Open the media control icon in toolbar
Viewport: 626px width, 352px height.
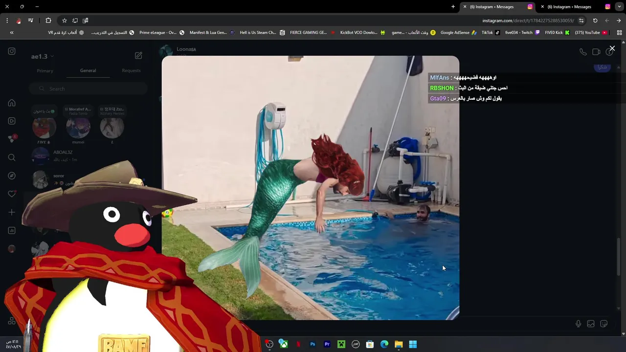tap(30, 21)
